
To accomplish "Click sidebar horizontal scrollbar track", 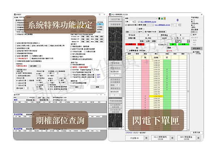I will coord(115,128).
